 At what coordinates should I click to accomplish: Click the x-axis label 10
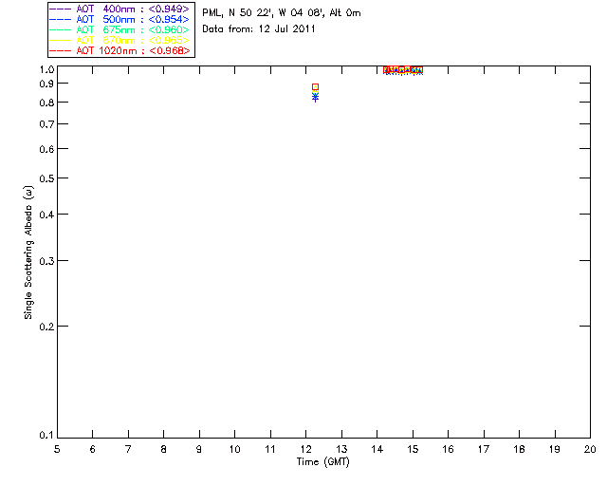pyautogui.click(x=234, y=449)
